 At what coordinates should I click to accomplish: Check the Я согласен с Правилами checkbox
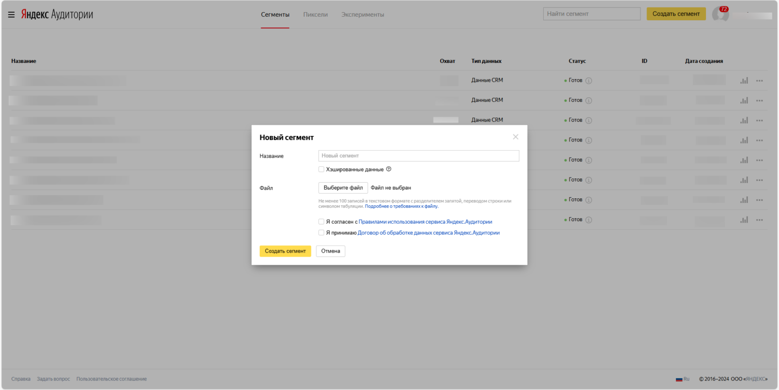pyautogui.click(x=322, y=222)
